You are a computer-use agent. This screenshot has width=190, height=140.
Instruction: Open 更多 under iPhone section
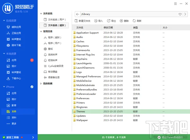[x=11, y=124]
